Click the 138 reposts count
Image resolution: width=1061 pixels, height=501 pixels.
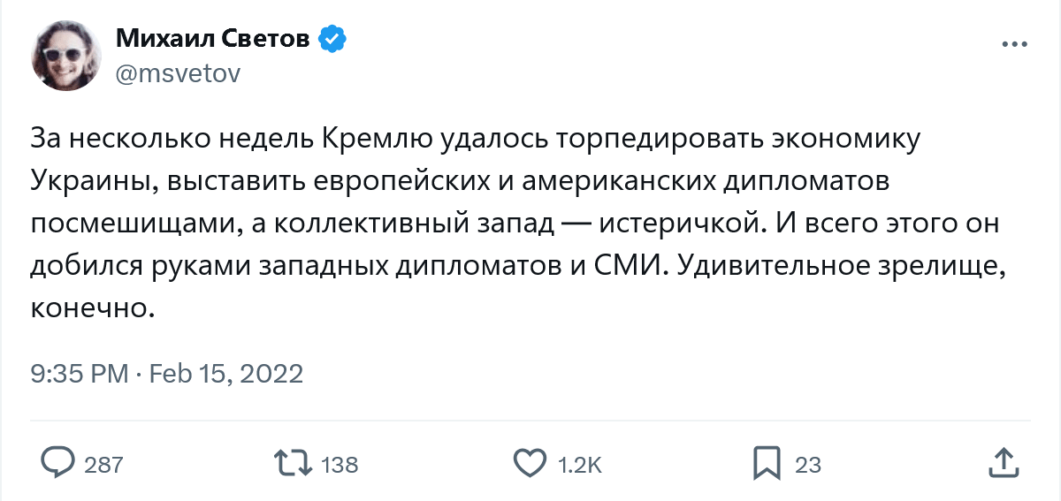pyautogui.click(x=340, y=465)
